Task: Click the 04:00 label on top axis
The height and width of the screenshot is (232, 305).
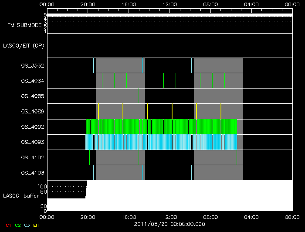Action: coord(251,4)
